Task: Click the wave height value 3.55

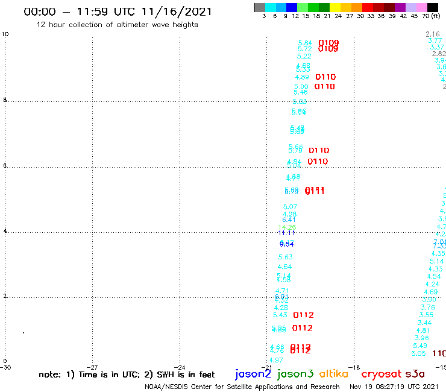Action: [x=426, y=315]
